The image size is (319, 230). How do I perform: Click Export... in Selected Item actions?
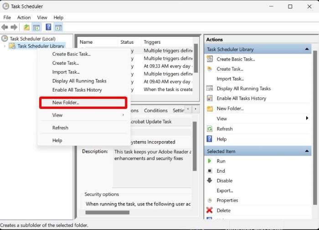coord(225,190)
